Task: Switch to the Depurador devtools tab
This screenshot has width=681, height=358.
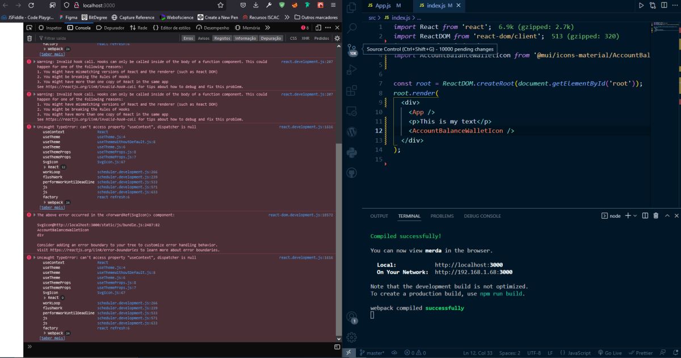Action: point(110,27)
